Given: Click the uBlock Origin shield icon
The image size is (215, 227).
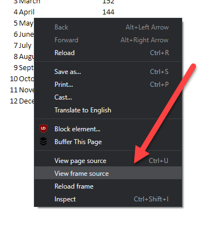Looking at the screenshot, I should pos(43,129).
